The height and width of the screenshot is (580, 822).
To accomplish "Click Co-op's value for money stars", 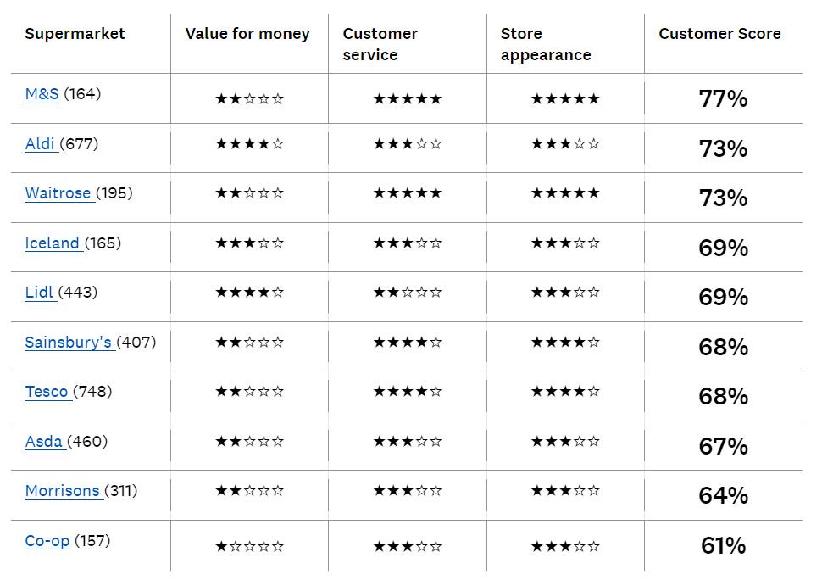I will click(x=249, y=547).
